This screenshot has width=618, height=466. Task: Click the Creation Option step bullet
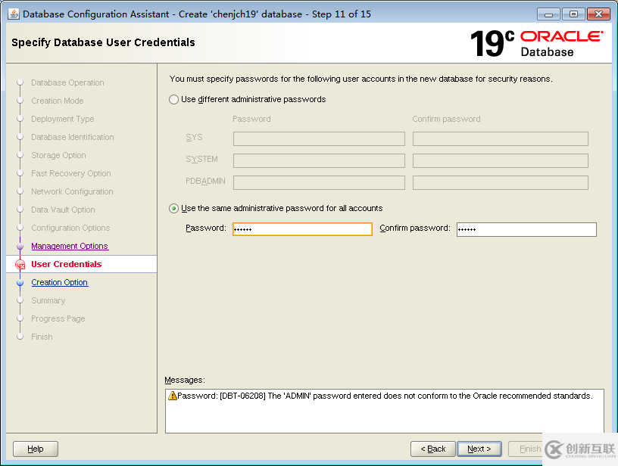coord(20,283)
